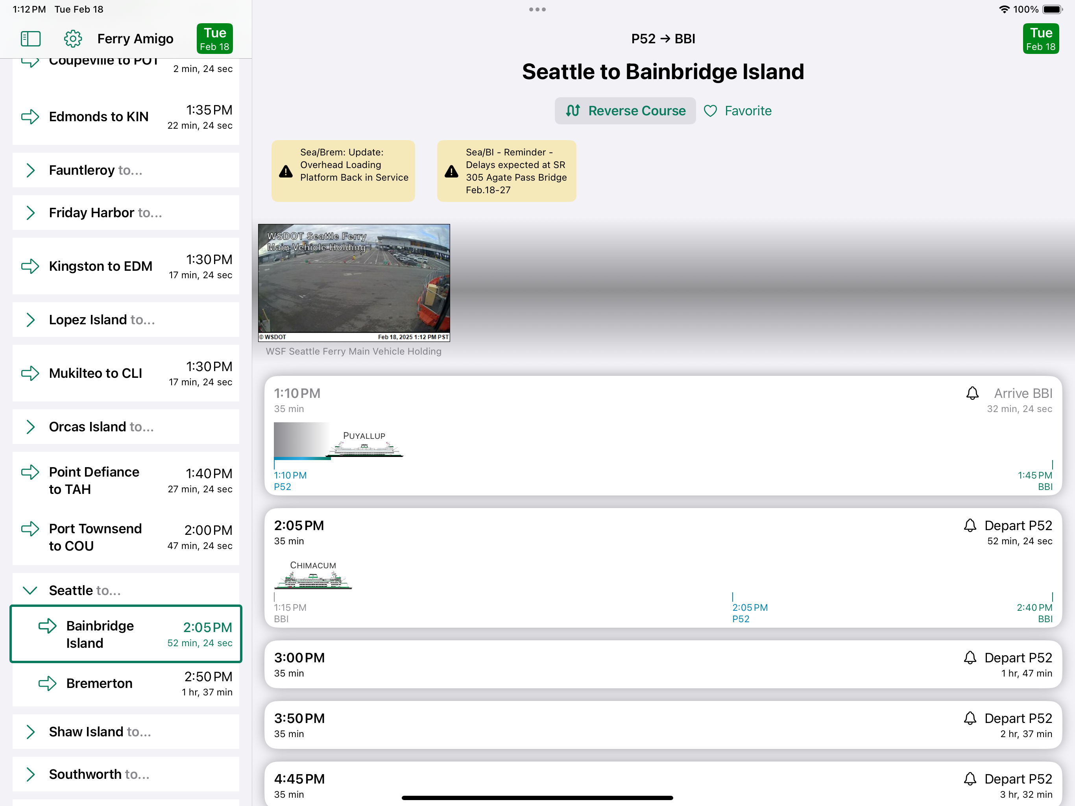Click the battery status icon

coord(1053,9)
